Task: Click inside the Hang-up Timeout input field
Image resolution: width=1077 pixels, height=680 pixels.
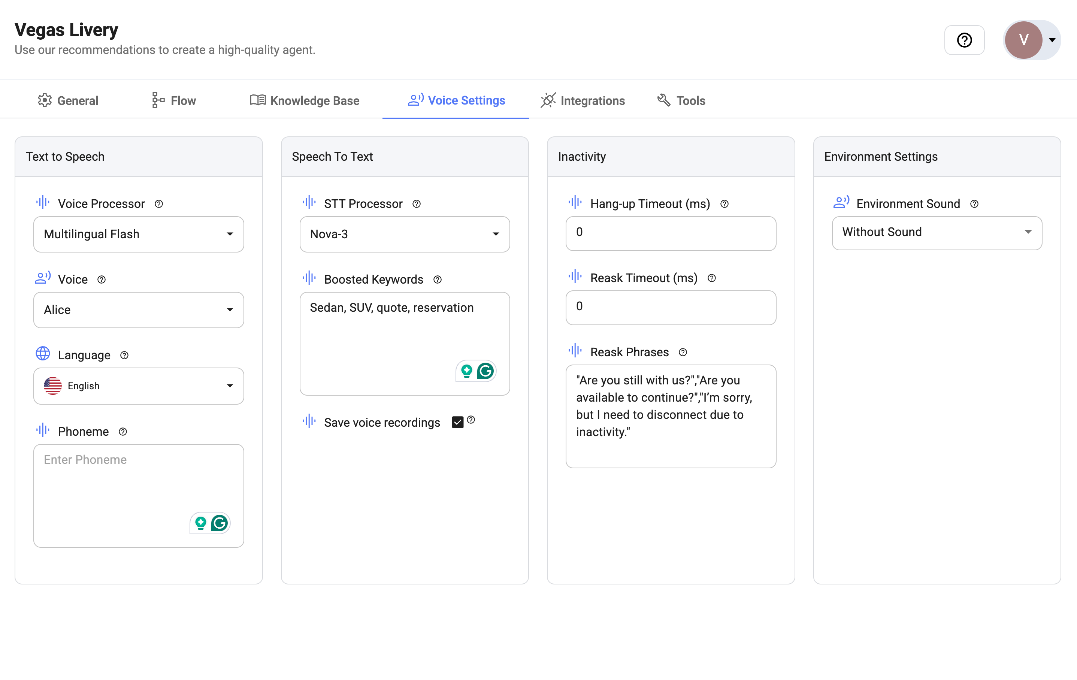Action: point(670,233)
